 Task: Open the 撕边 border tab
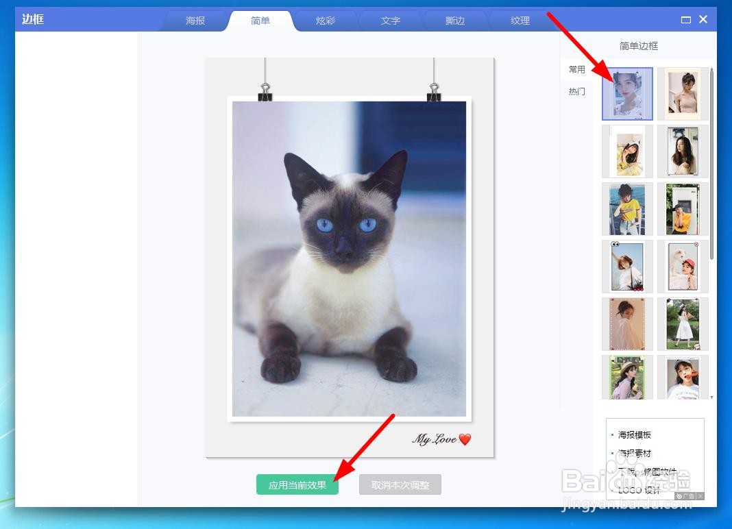pos(454,21)
